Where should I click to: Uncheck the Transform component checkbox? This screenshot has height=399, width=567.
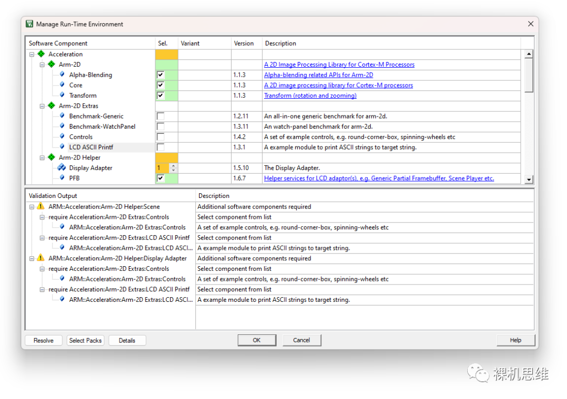[x=161, y=96]
